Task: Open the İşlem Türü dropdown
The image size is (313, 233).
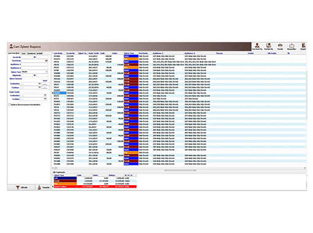Action: [47, 72]
